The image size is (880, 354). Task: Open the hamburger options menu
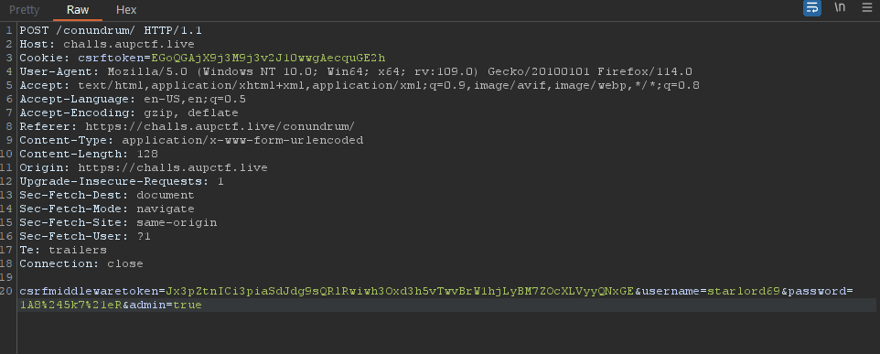click(x=867, y=7)
